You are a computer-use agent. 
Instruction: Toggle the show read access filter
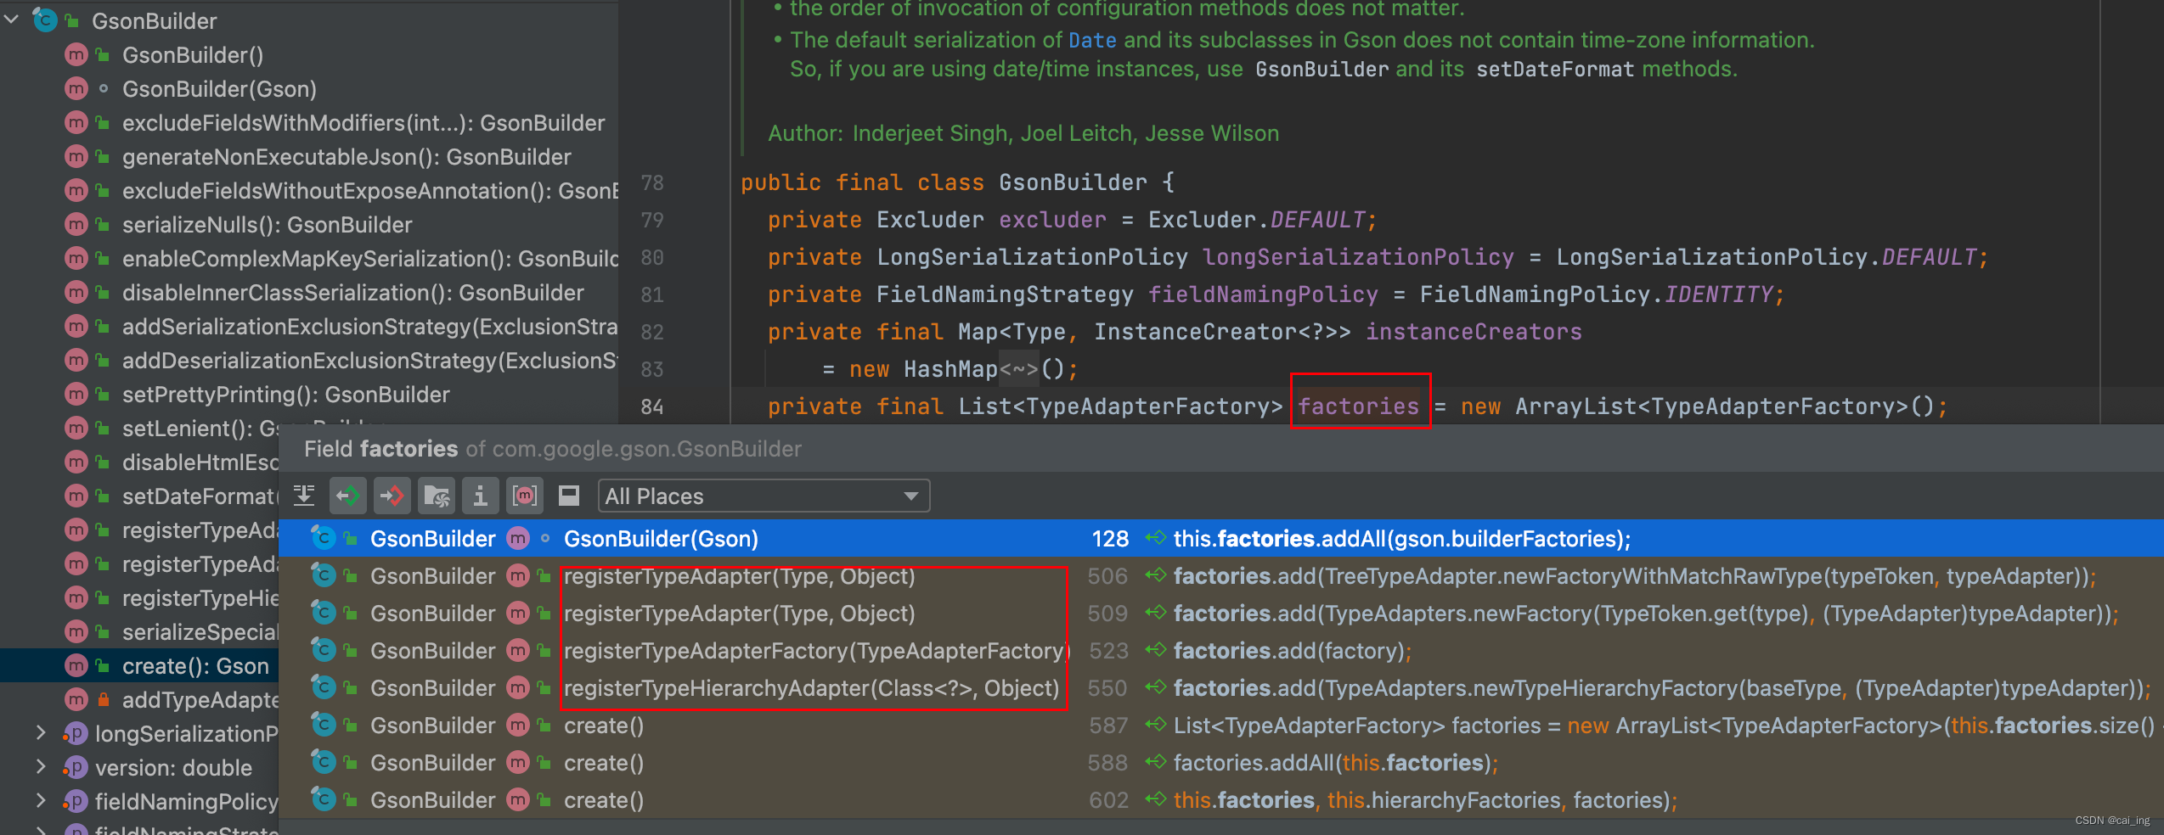348,496
